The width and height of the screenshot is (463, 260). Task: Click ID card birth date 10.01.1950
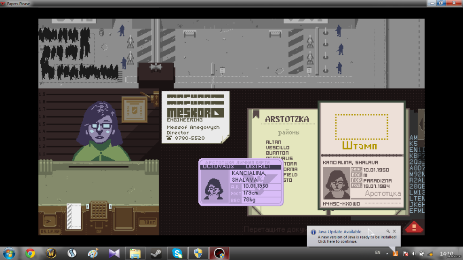256,186
